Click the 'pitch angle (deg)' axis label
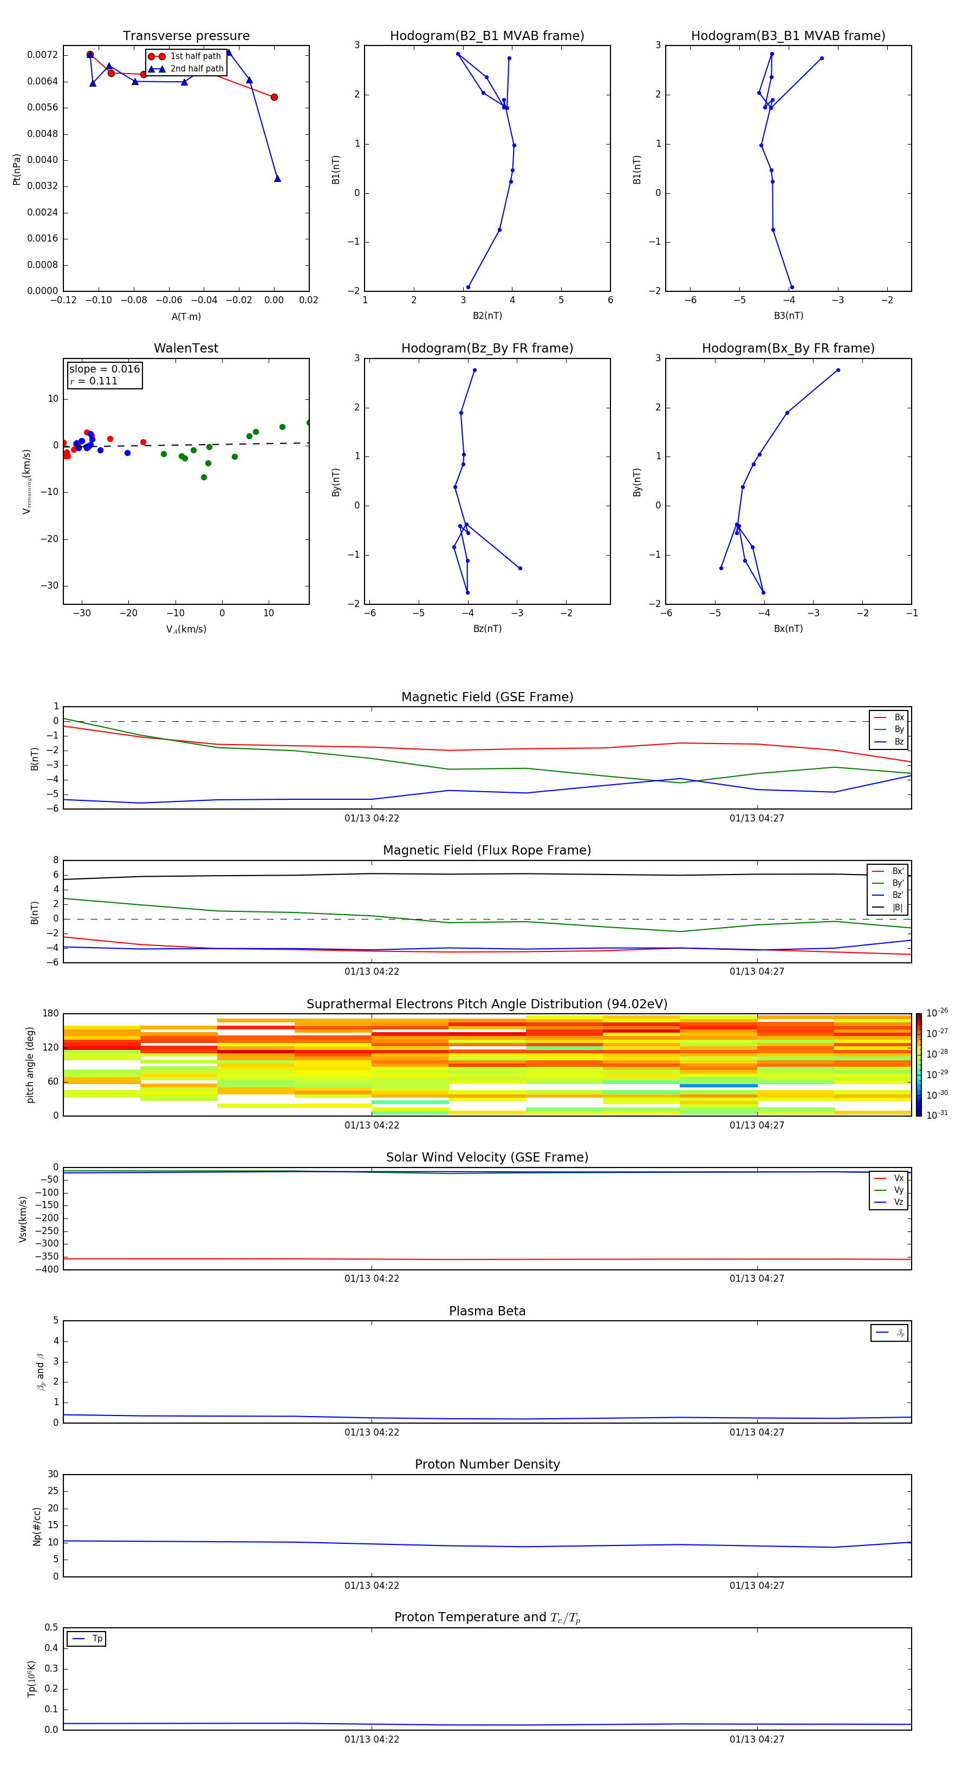975x1787 pixels. coord(30,1065)
